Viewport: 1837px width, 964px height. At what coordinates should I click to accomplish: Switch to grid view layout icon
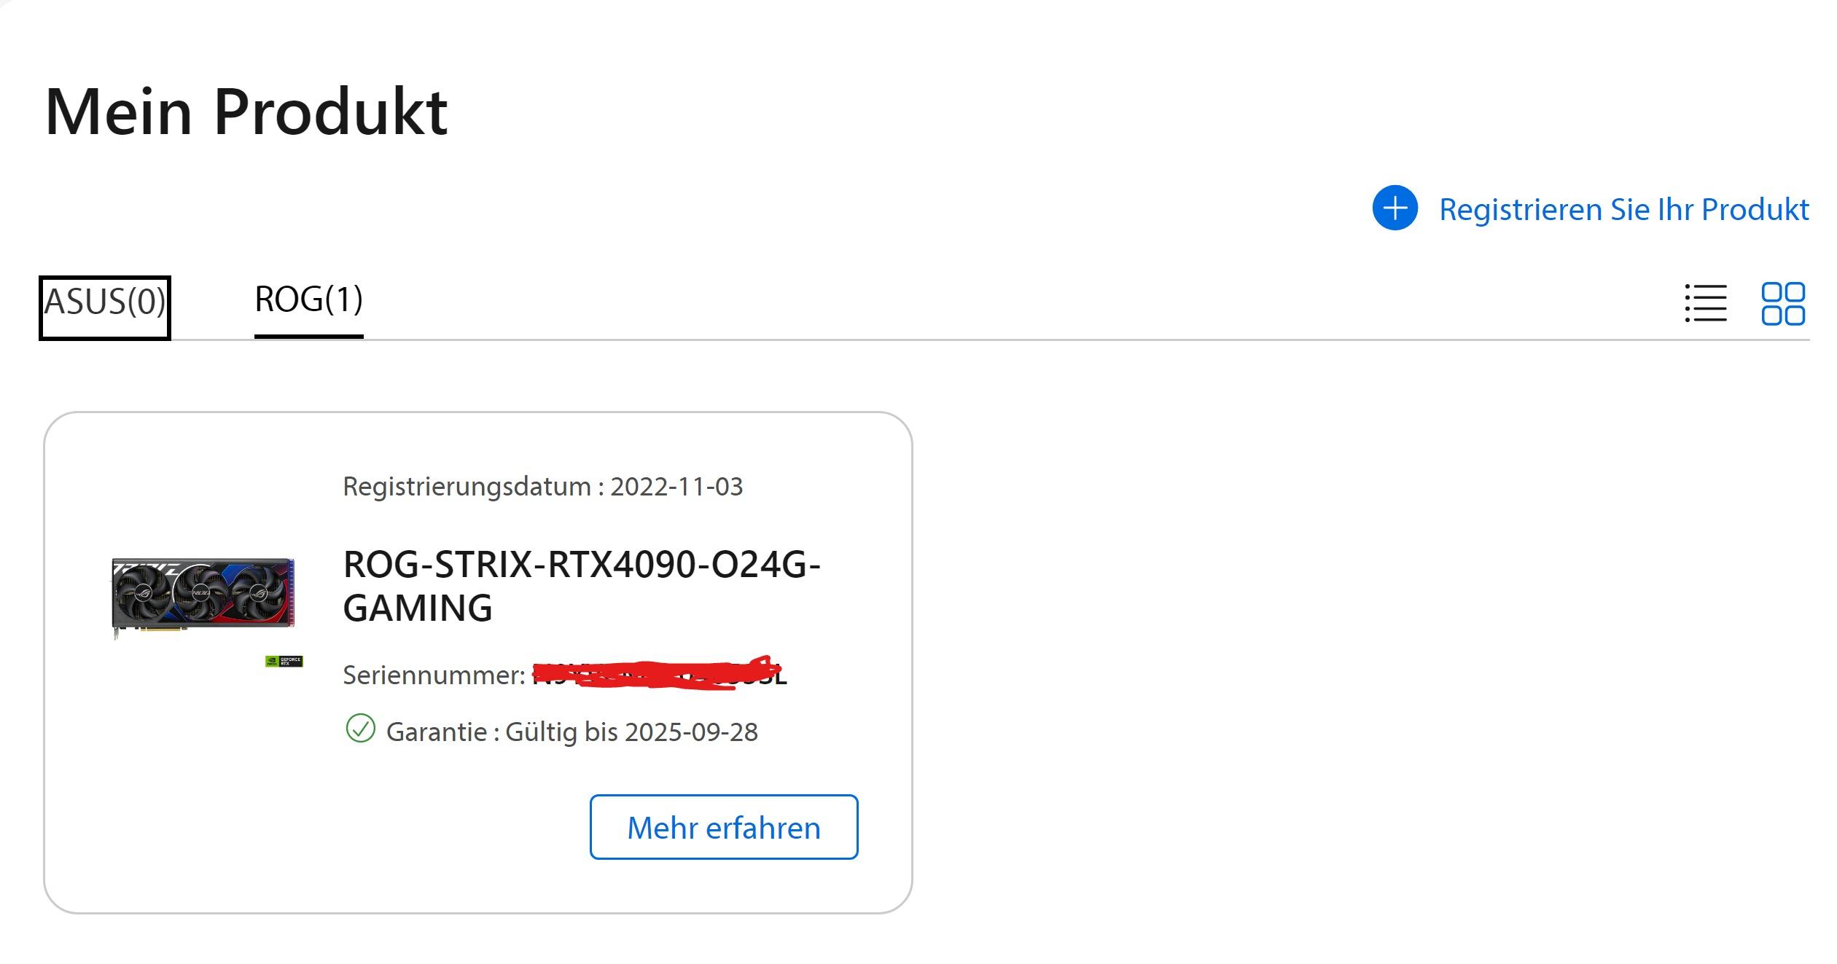click(1783, 303)
